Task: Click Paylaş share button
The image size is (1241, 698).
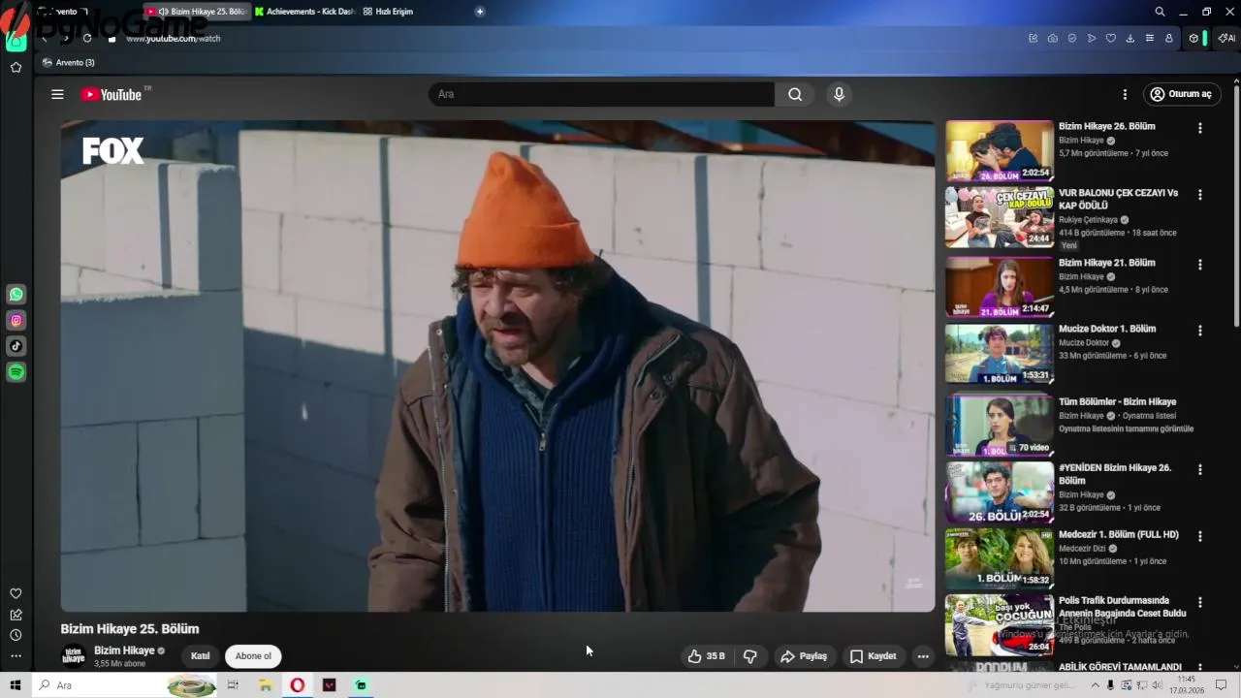Action: [x=804, y=656]
